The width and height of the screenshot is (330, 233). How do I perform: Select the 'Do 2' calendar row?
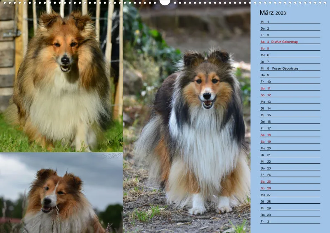(290, 28)
